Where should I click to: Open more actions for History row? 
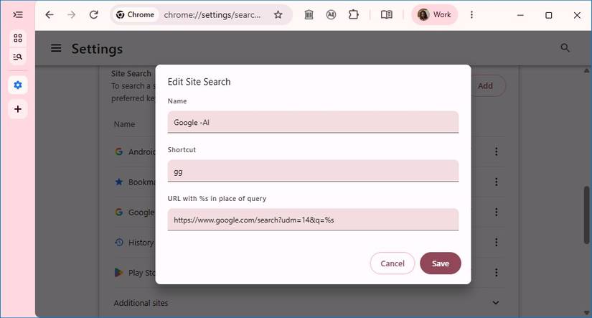tap(496, 242)
